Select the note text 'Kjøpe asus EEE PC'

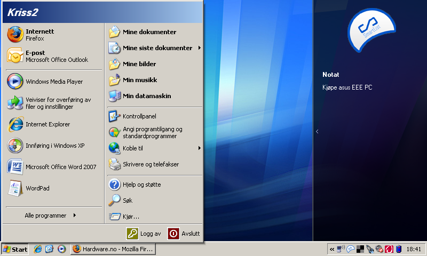coord(347,87)
